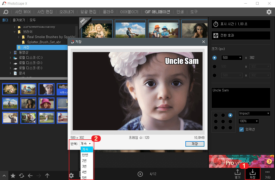This screenshot has width=275, height=180.
Task: Expand the 문서 tree node
Action: pos(10,73)
